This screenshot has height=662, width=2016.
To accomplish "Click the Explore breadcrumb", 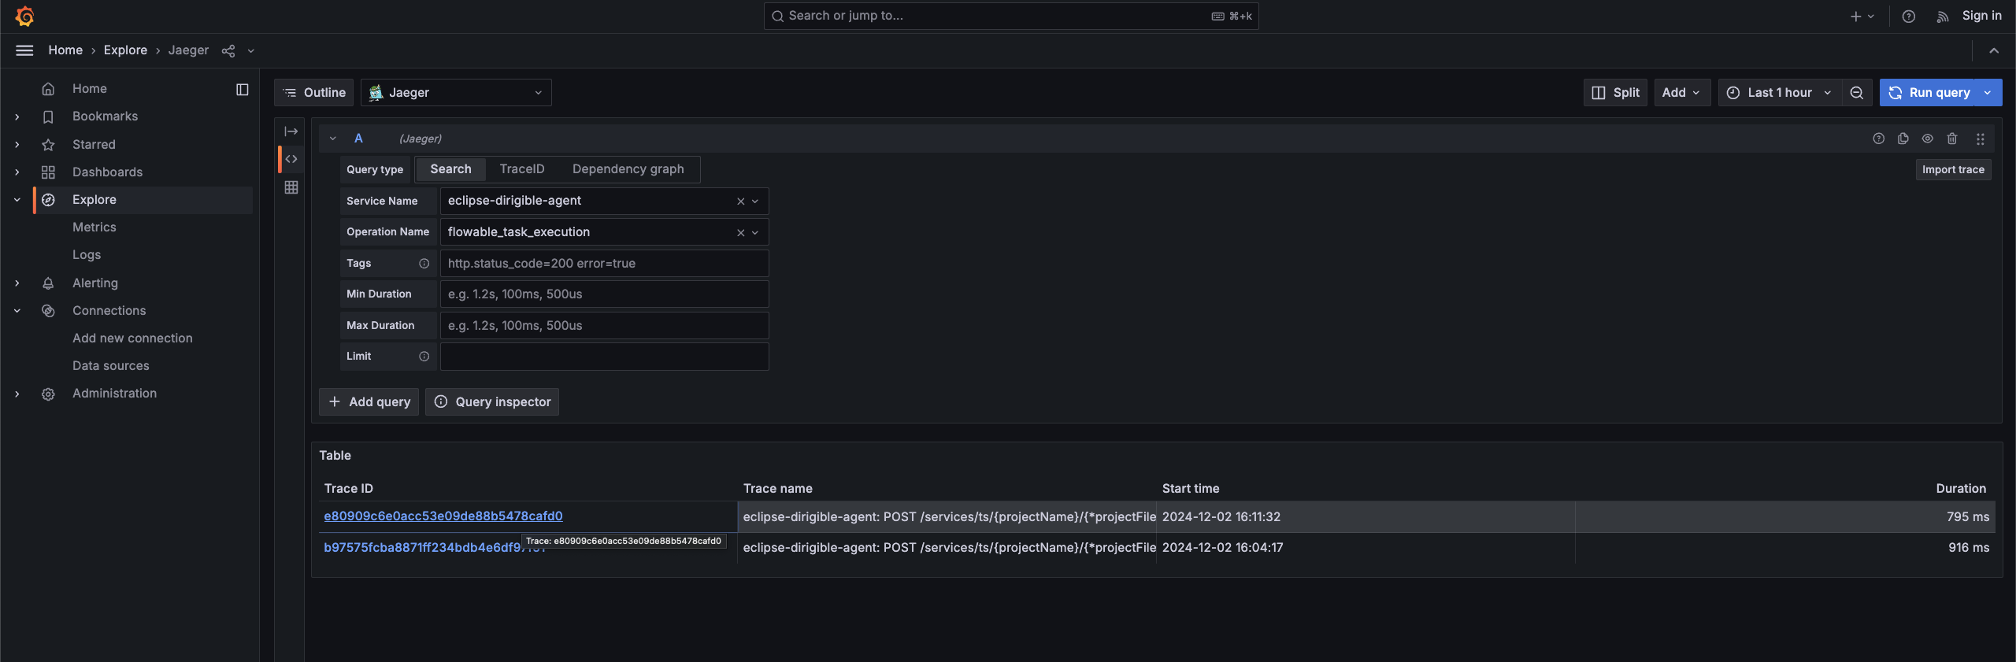I will coord(125,50).
